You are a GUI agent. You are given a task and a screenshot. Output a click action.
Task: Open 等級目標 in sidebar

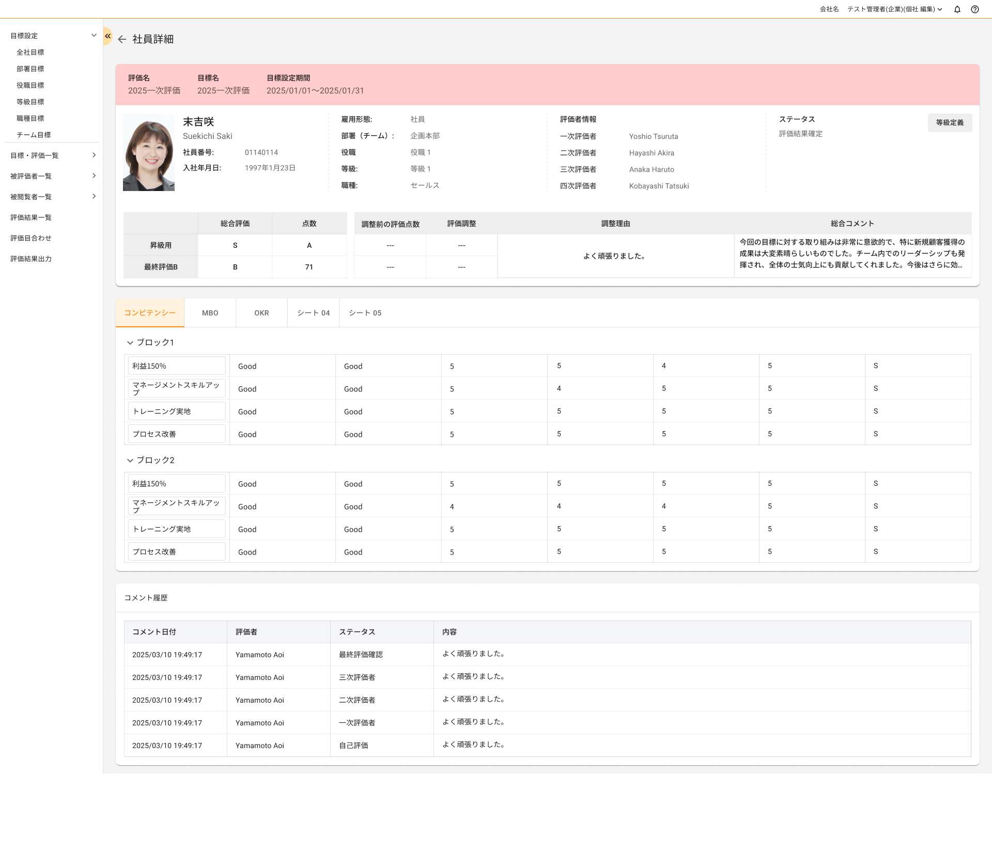[30, 102]
